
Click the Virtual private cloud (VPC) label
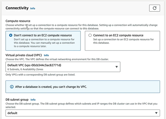24,55
